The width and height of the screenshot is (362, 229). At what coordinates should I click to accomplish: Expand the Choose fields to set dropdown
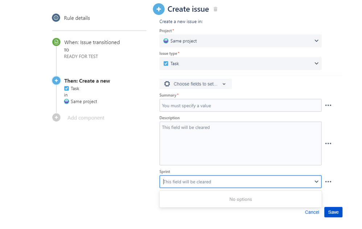(x=196, y=84)
